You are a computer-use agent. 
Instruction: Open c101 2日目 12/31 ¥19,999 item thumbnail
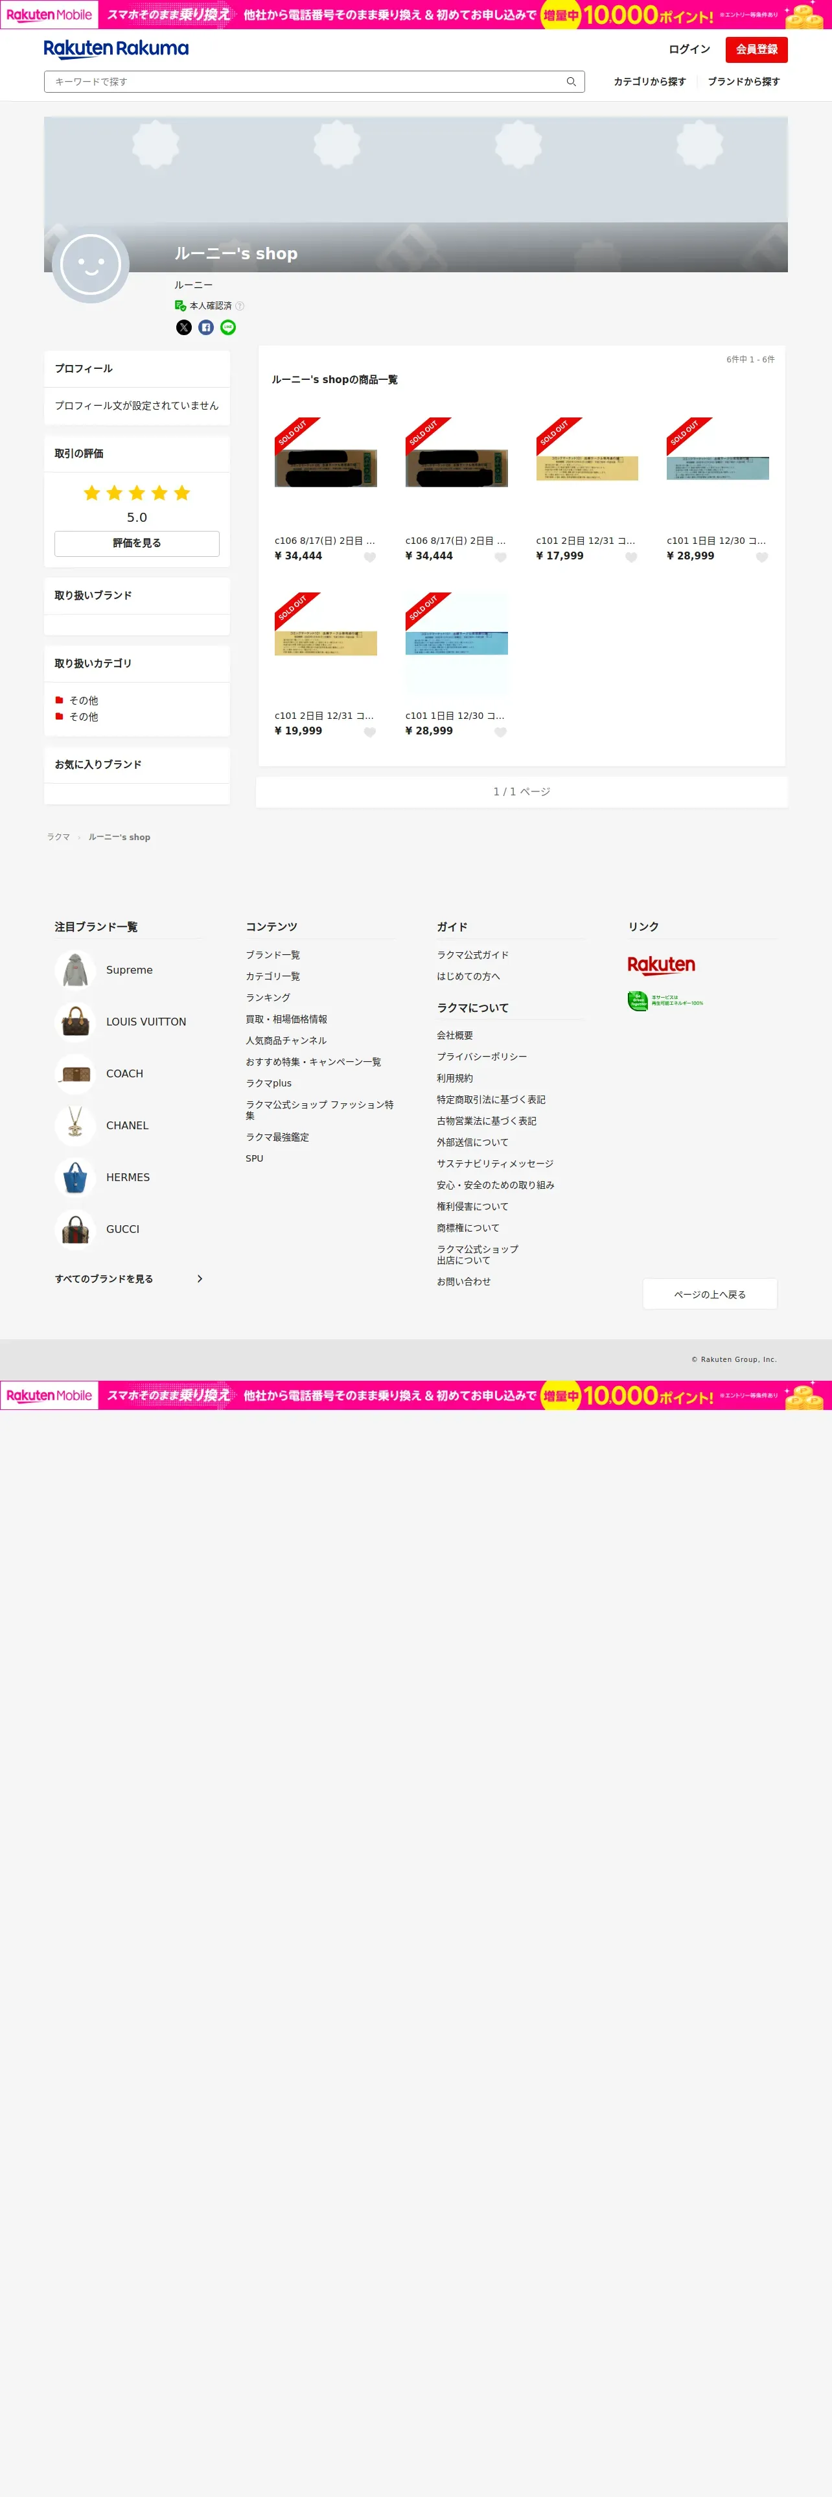(x=325, y=644)
